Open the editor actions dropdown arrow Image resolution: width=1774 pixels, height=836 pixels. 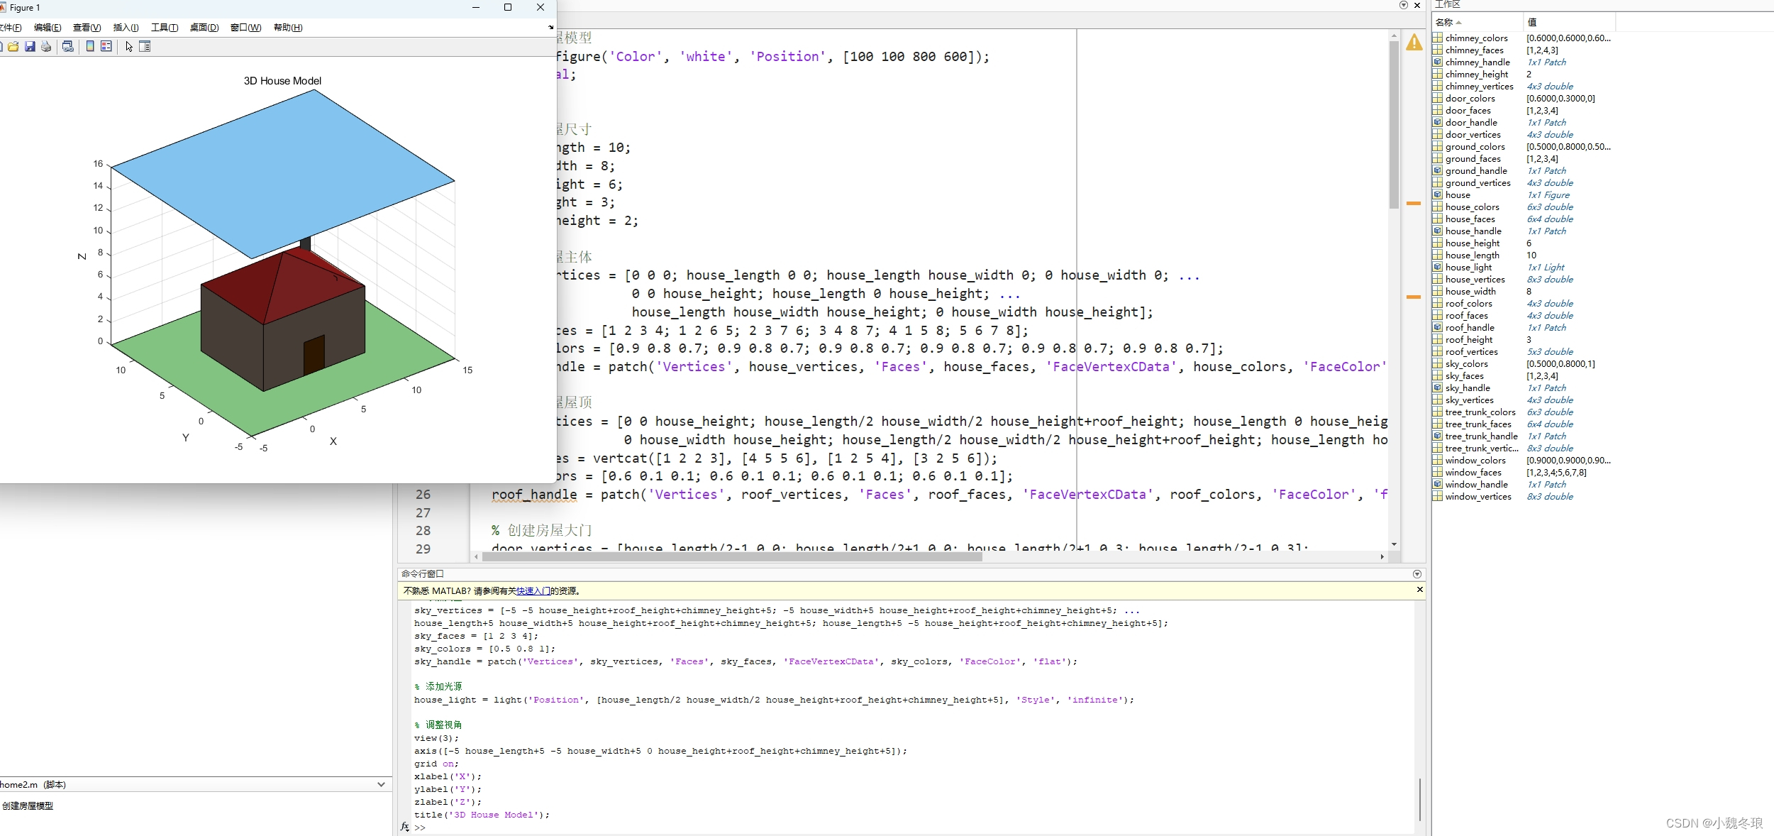coord(1403,5)
